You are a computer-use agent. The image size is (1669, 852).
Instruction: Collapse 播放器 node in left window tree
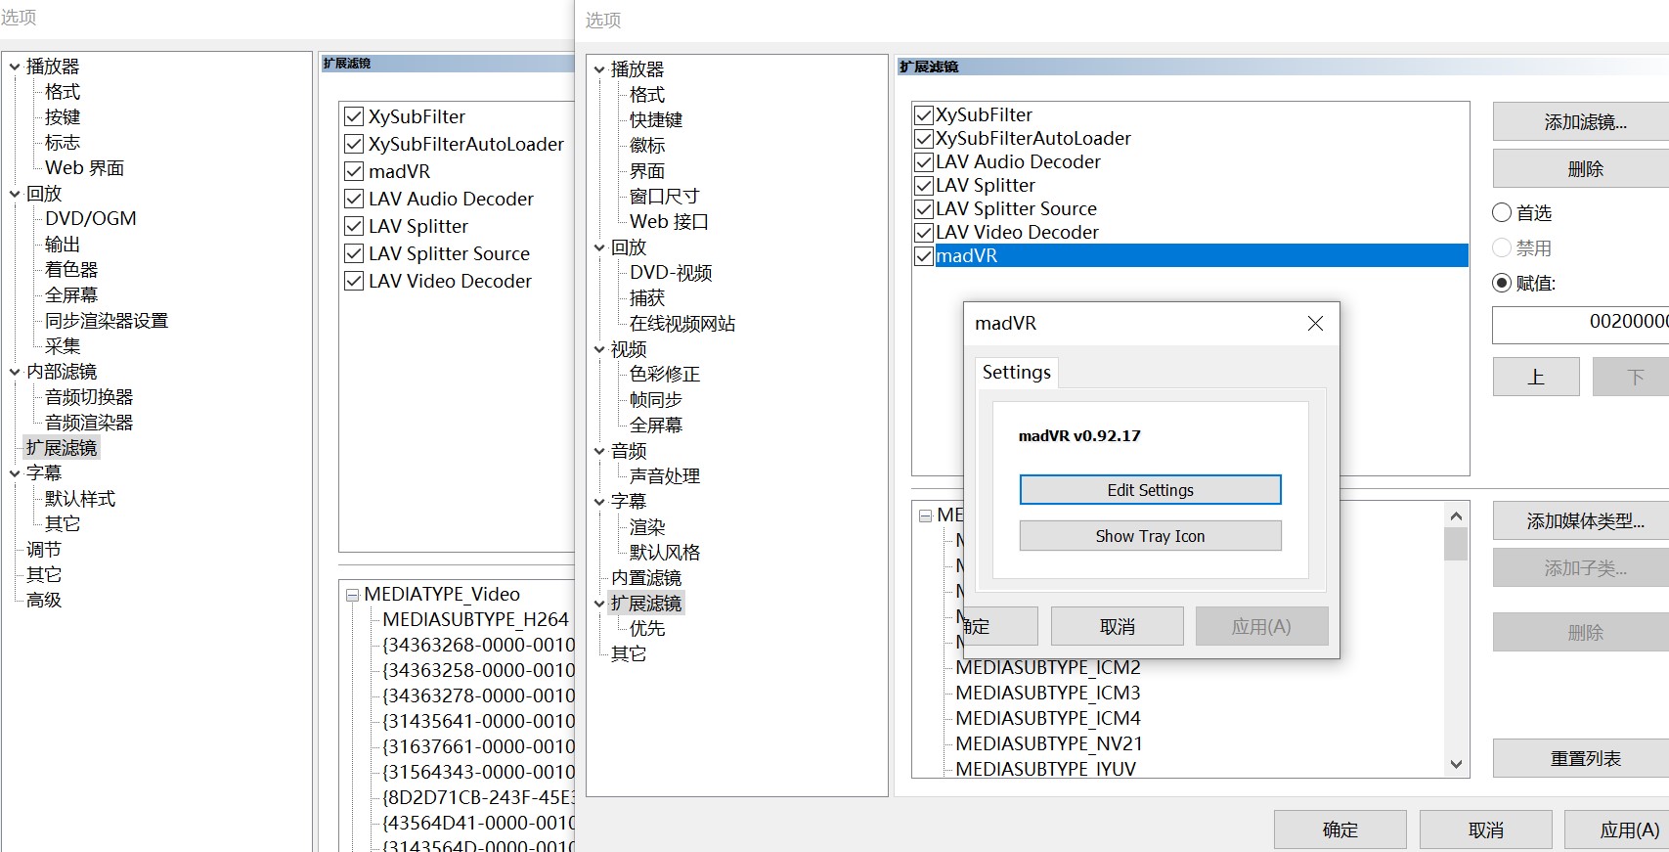[15, 67]
